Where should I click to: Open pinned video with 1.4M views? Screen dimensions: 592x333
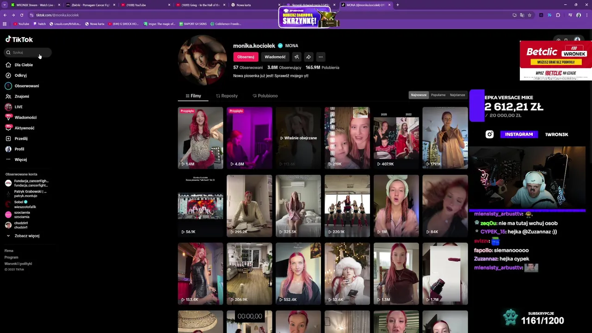(x=200, y=138)
